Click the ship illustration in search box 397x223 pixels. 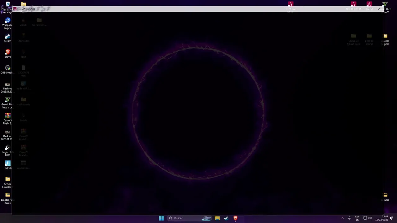[206, 218]
